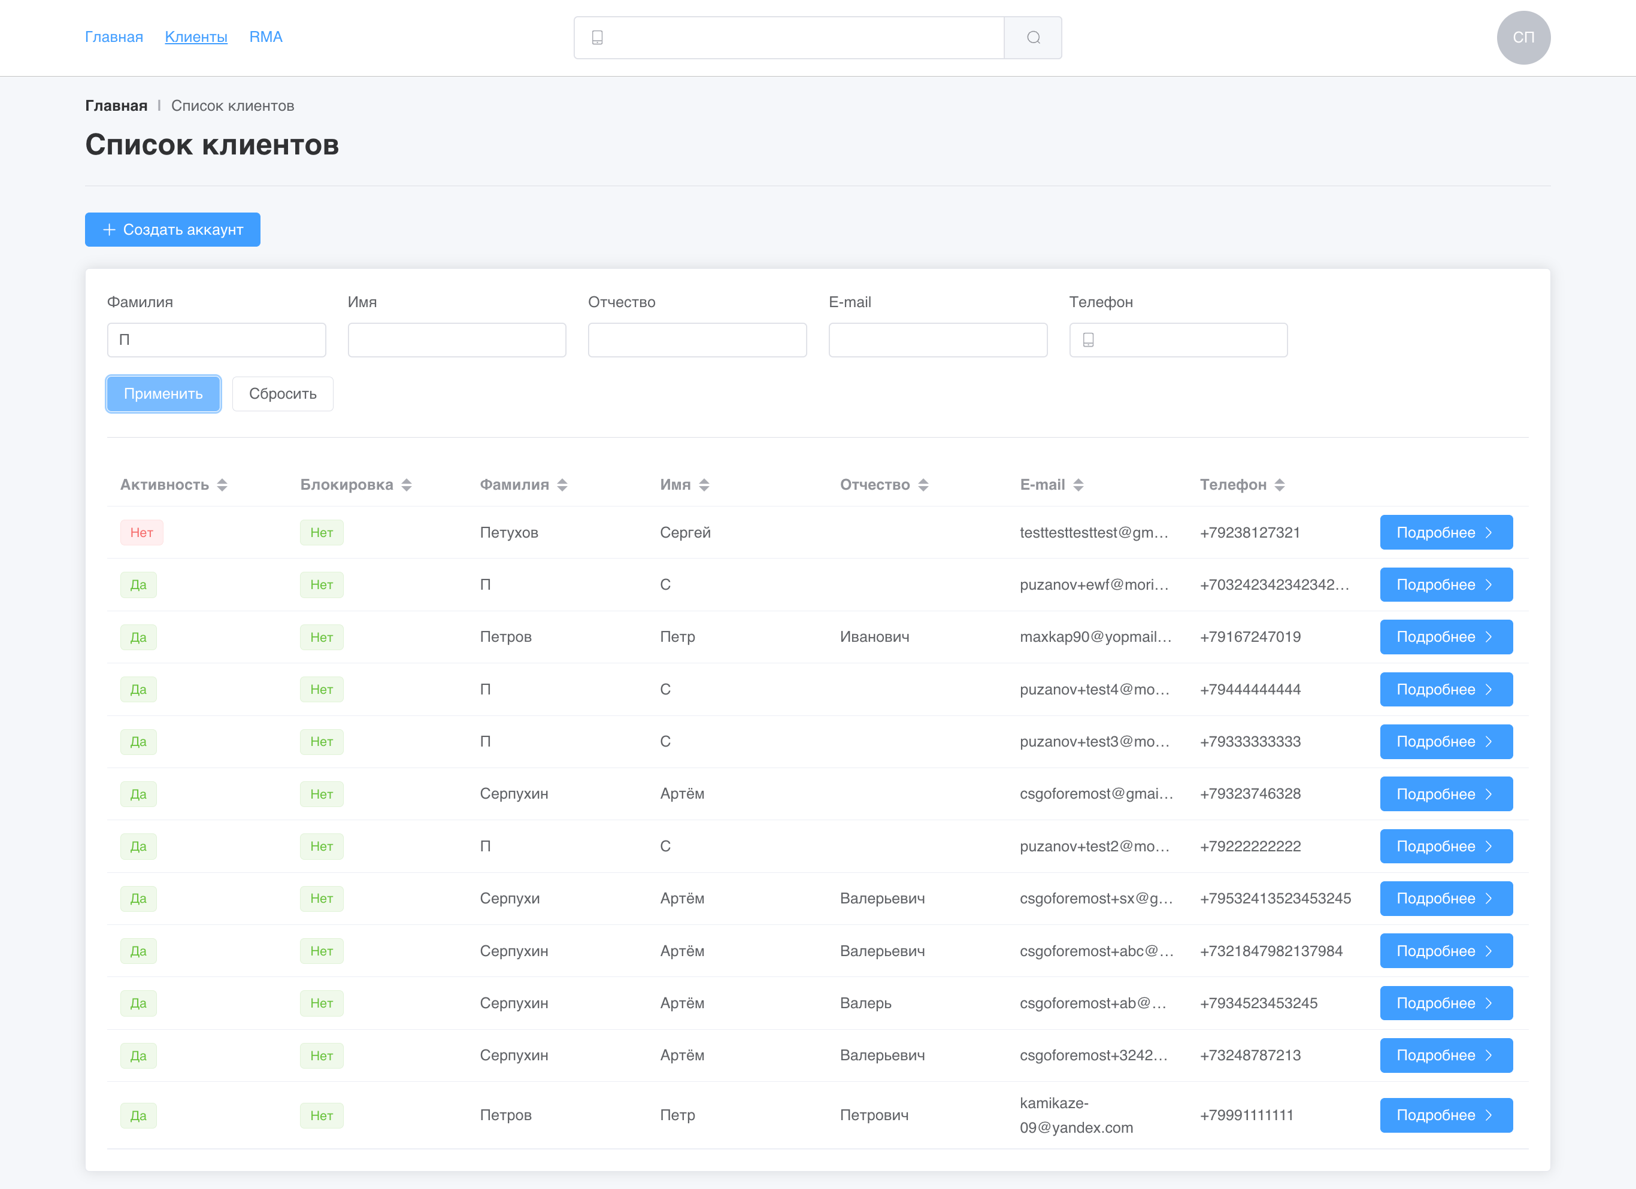Sort table by Блокировка column arrows
The height and width of the screenshot is (1189, 1636).
407,486
